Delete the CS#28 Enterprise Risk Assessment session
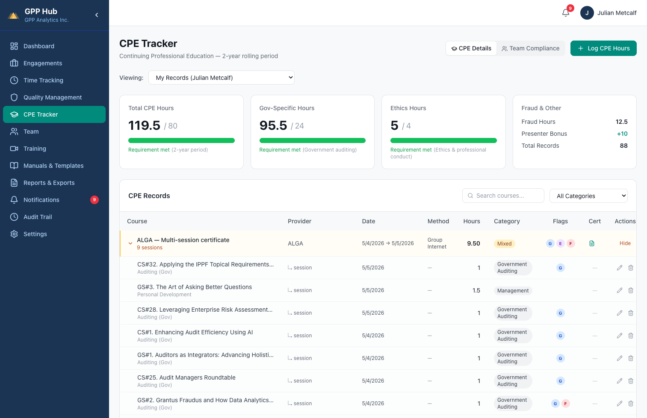The height and width of the screenshot is (418, 647). click(631, 313)
